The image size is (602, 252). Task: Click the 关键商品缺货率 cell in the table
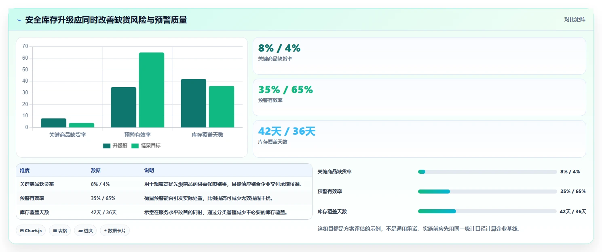[x=37, y=184]
